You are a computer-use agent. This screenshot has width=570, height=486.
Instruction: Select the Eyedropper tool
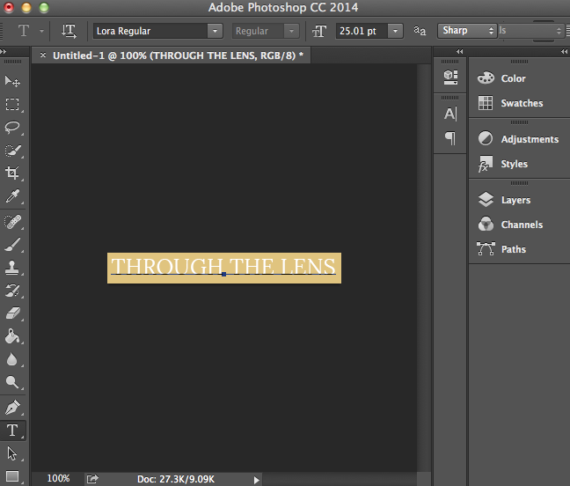(x=12, y=196)
